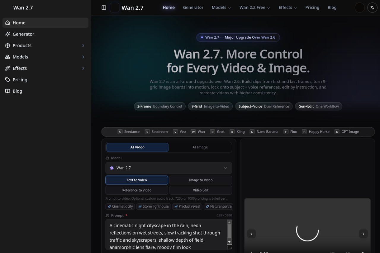Expand the Effects menu in top navigation
Screen dimensions: 380x253
[x=288, y=7]
